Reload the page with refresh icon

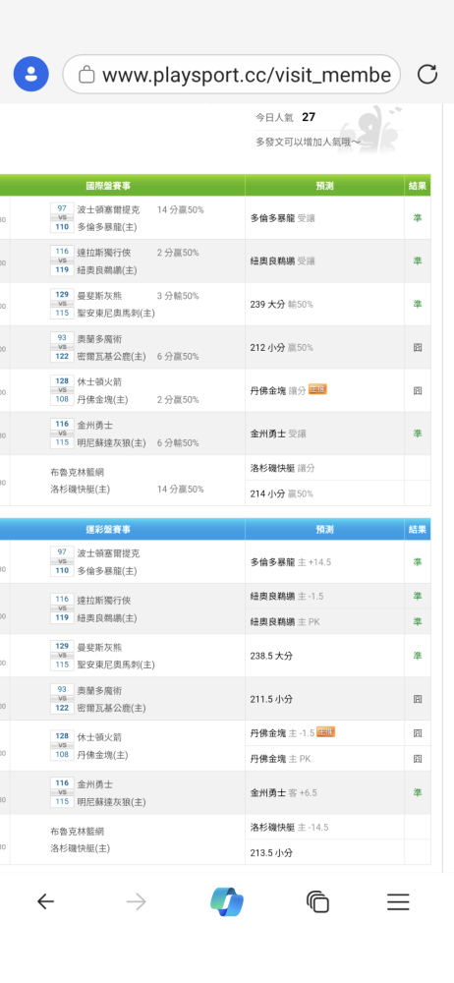427,75
